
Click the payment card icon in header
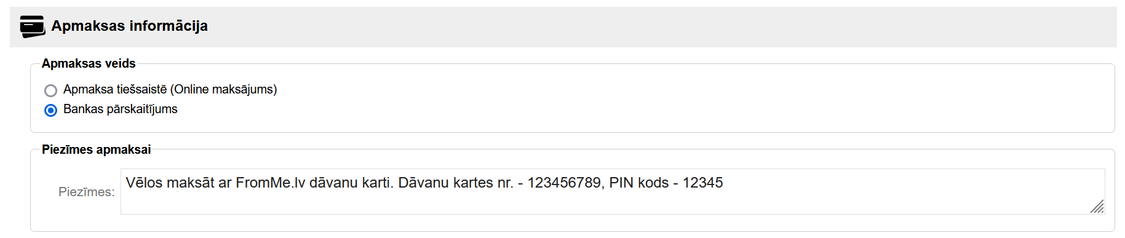[32, 26]
